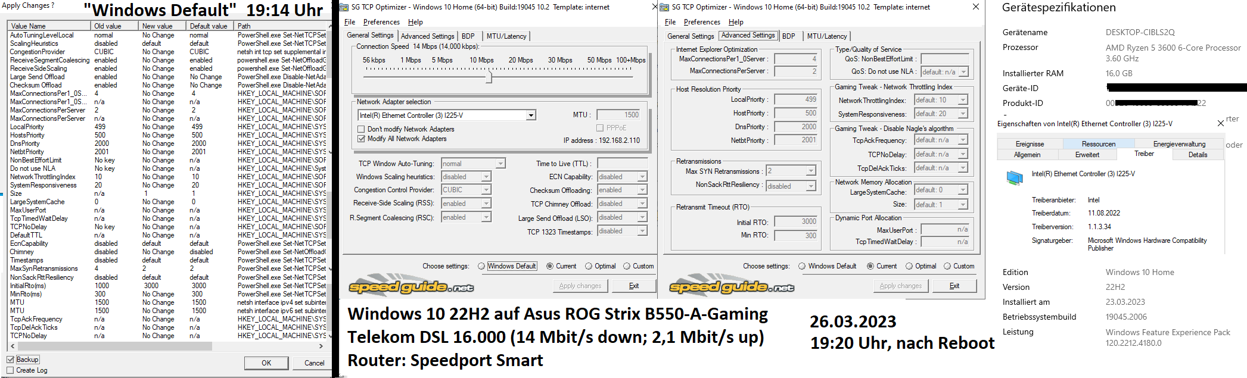This screenshot has height=378, width=1247.
Task: Open File menu in General Settings window
Action: click(350, 22)
